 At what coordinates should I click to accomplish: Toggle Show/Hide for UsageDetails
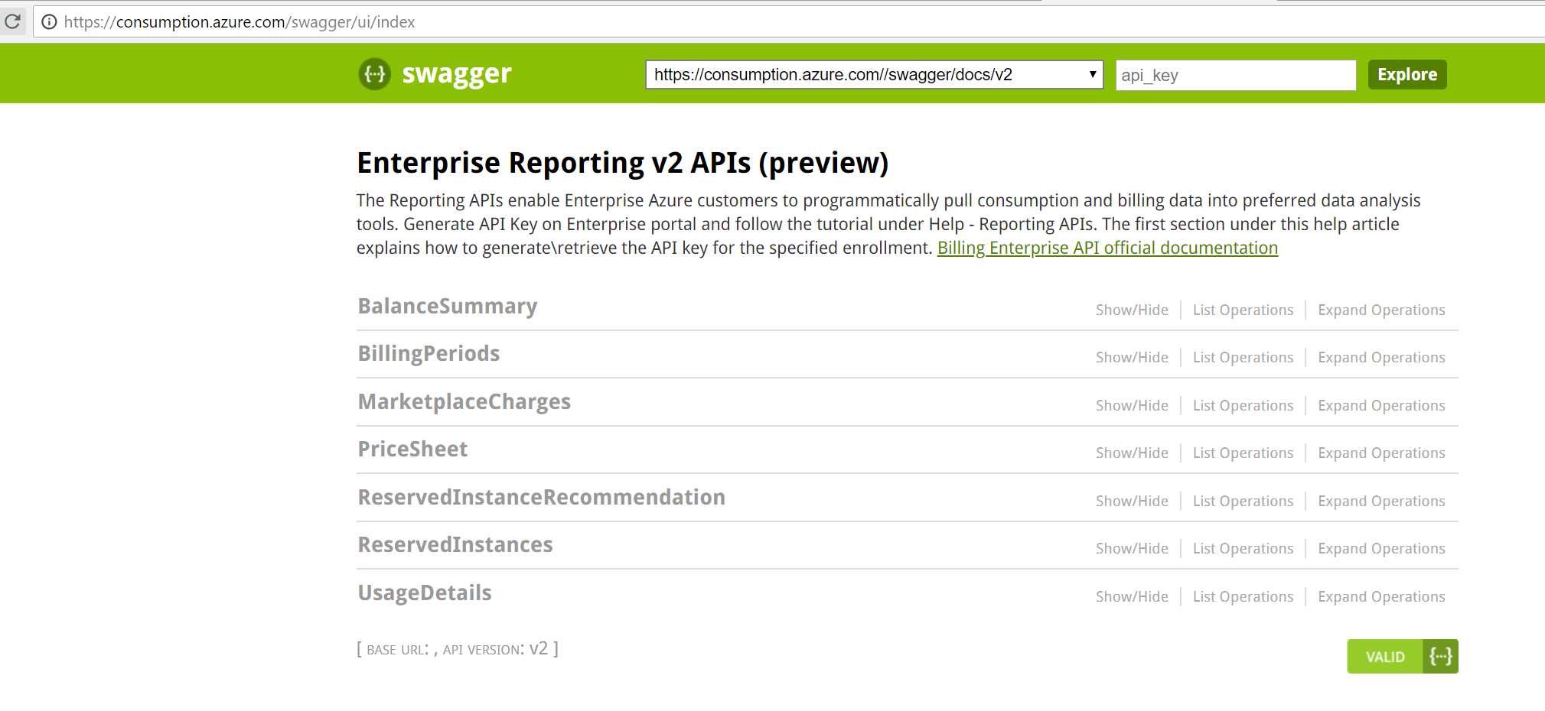tap(1132, 596)
